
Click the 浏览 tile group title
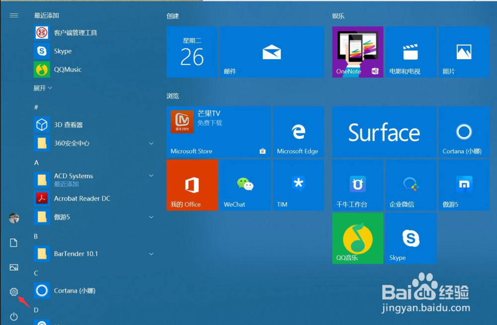[x=173, y=96]
